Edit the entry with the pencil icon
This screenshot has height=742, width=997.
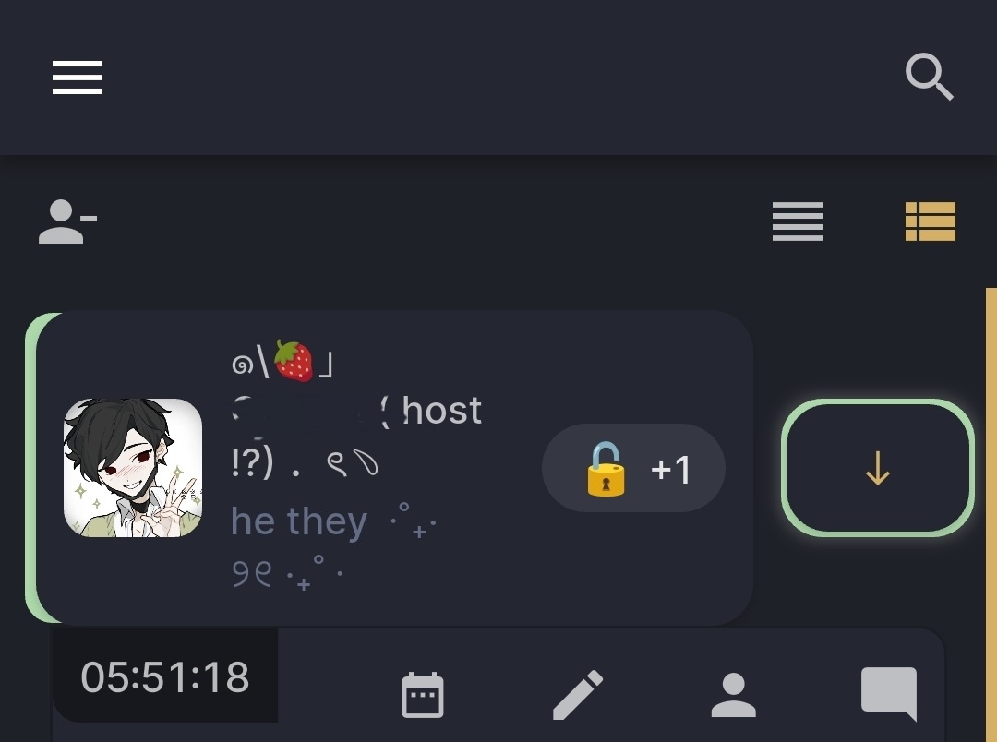577,694
